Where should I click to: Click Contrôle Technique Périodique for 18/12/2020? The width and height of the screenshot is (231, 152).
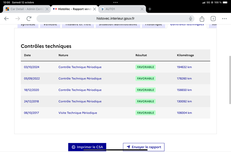click(x=80, y=90)
